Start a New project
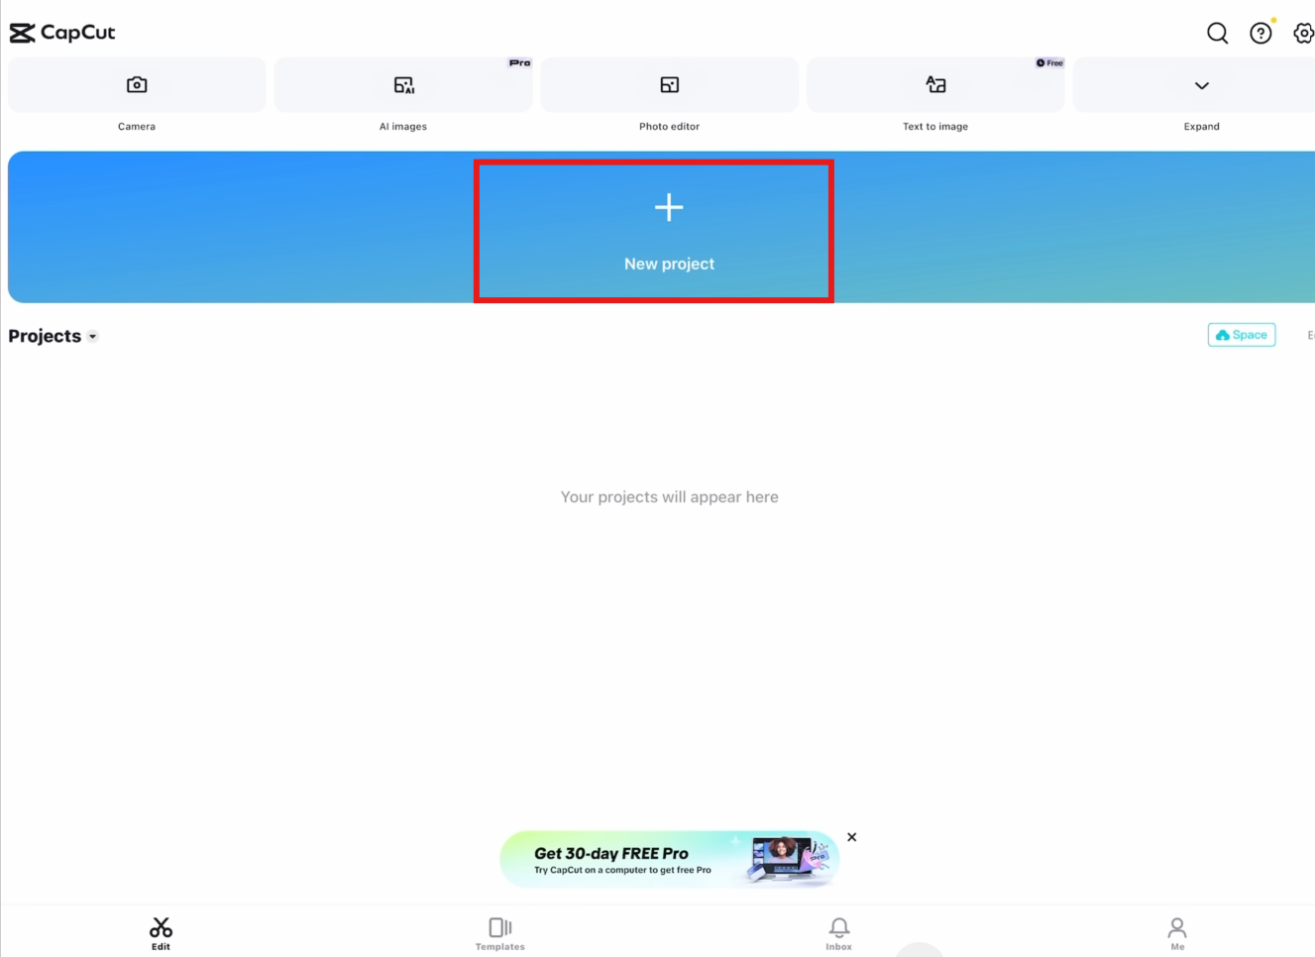This screenshot has height=957, width=1315. pos(669,228)
